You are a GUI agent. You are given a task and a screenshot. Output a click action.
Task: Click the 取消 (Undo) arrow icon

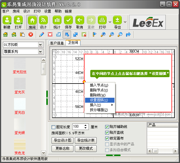(80, 21)
